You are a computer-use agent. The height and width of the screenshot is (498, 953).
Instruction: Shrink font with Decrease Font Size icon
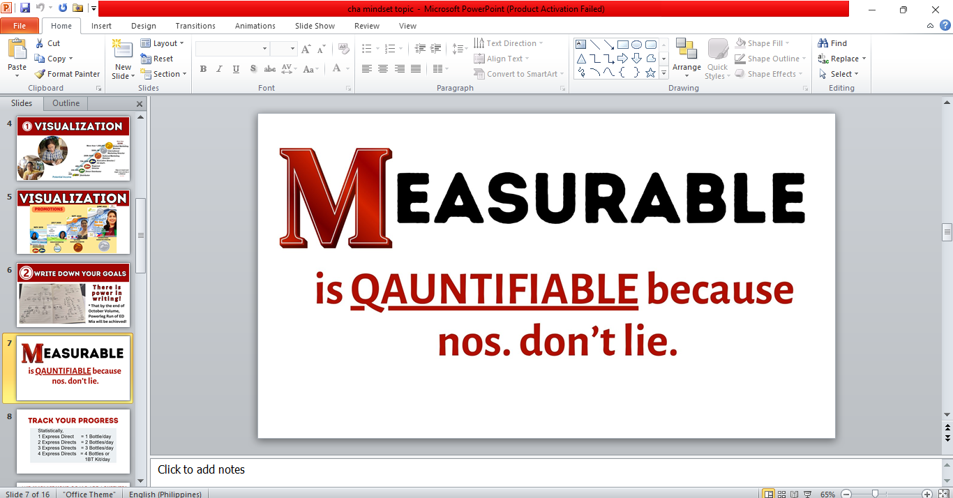point(322,49)
